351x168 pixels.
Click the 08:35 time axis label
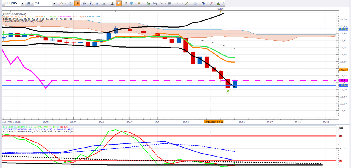click(x=46, y=122)
